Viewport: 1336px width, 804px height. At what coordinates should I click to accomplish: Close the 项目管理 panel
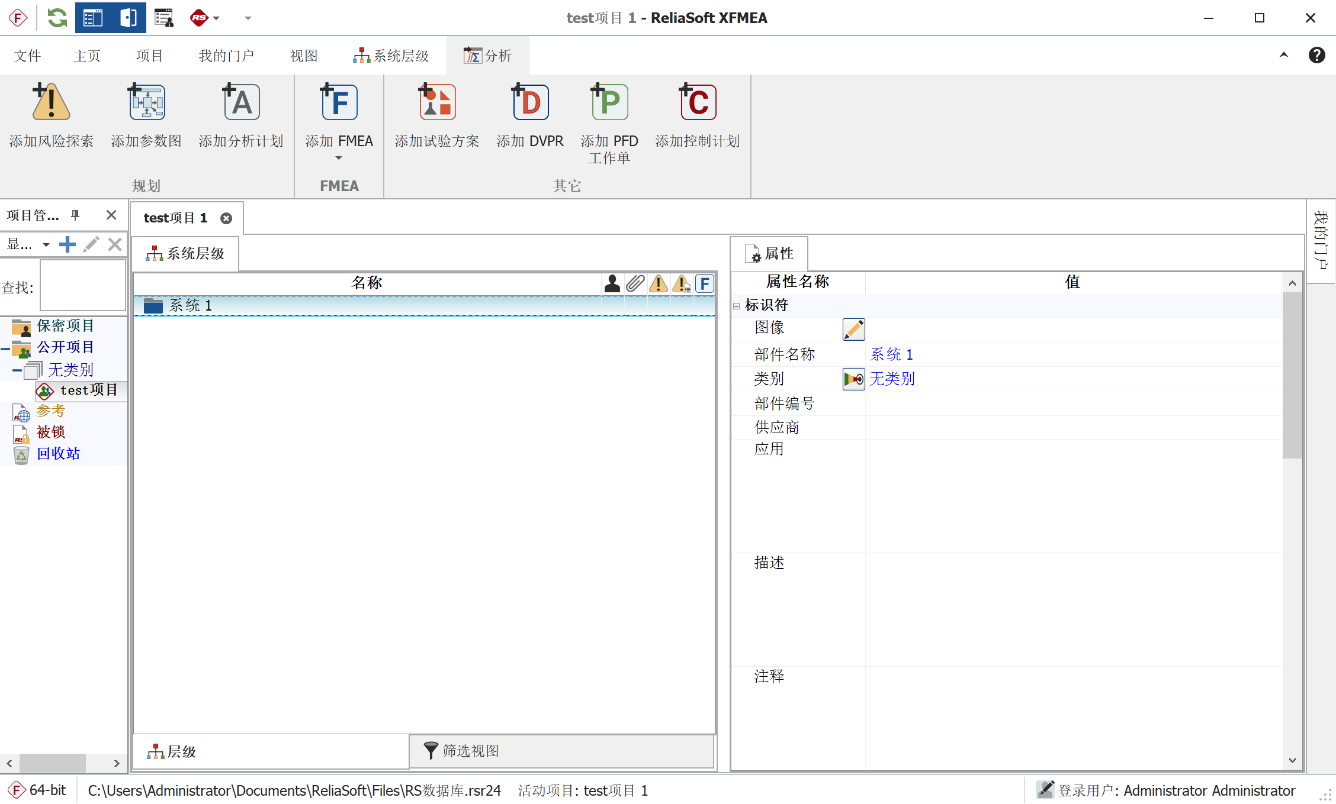[111, 215]
